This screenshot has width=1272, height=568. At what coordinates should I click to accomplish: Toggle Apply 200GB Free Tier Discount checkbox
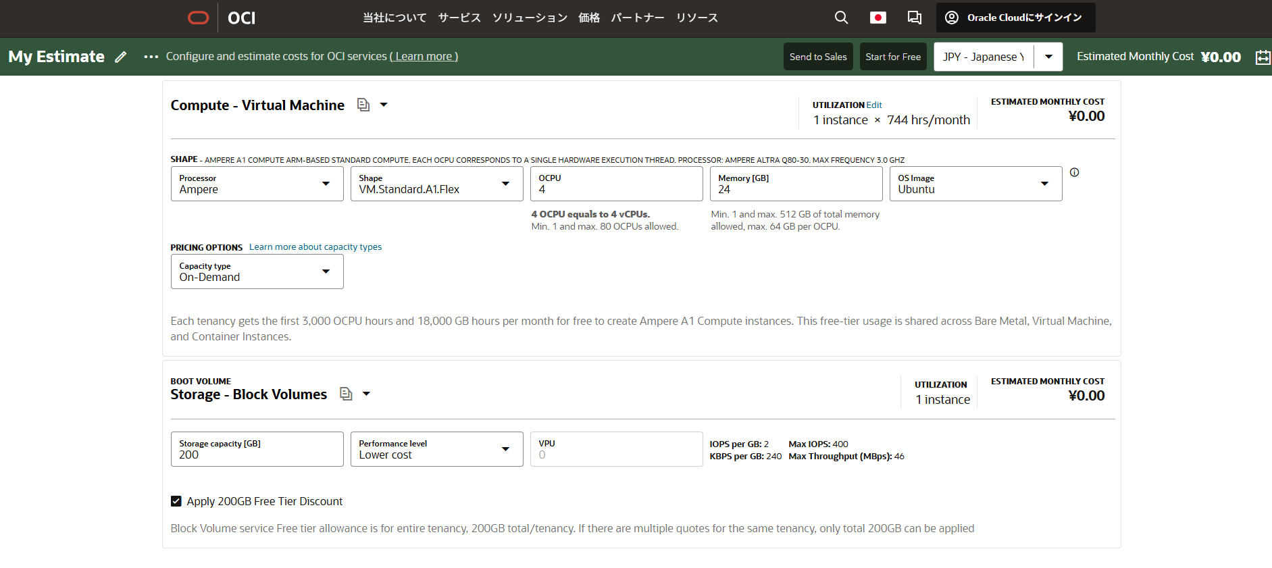176,501
